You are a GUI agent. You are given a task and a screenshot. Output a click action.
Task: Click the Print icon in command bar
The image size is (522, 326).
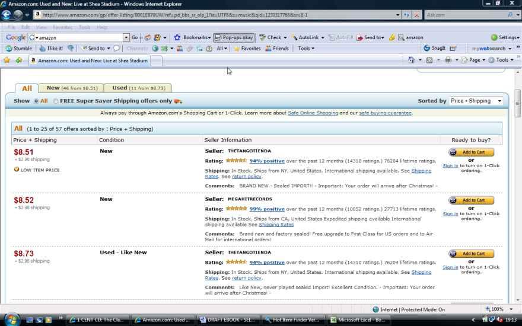pos(448,60)
